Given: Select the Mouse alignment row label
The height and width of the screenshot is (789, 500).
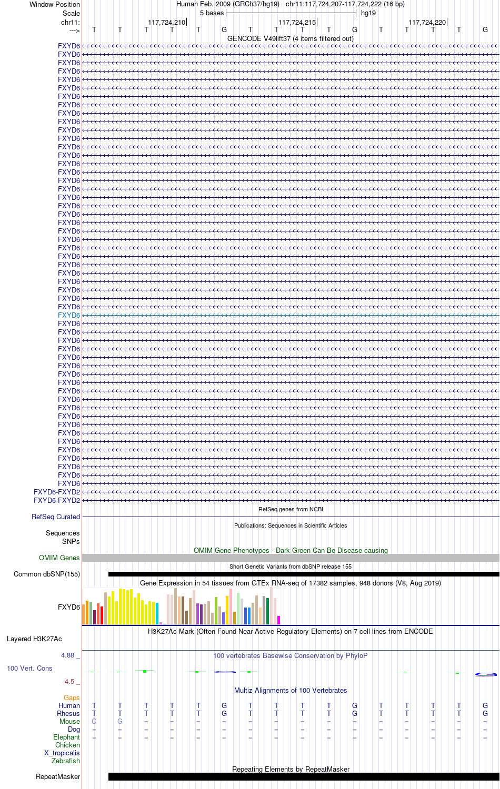Looking at the screenshot, I should (69, 721).
